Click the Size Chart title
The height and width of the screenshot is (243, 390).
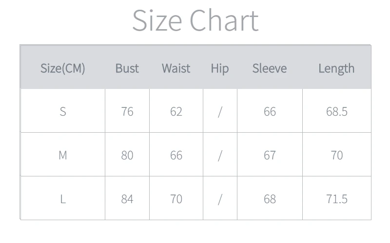click(195, 20)
